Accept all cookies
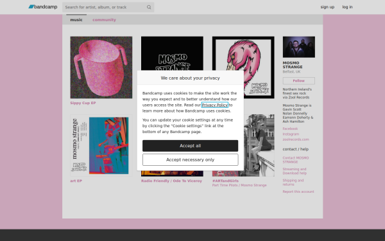This screenshot has height=241, width=385. point(191,146)
